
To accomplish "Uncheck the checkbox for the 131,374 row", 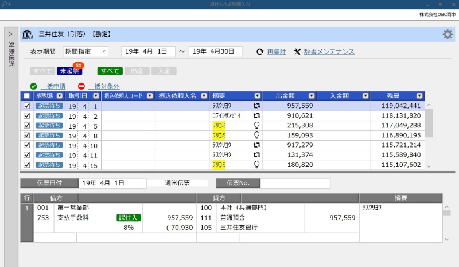I will coord(26,155).
